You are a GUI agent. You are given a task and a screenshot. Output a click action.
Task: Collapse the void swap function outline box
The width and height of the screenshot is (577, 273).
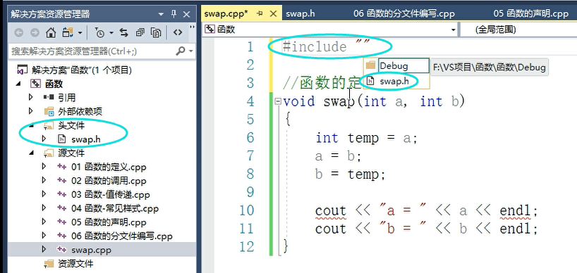278,101
